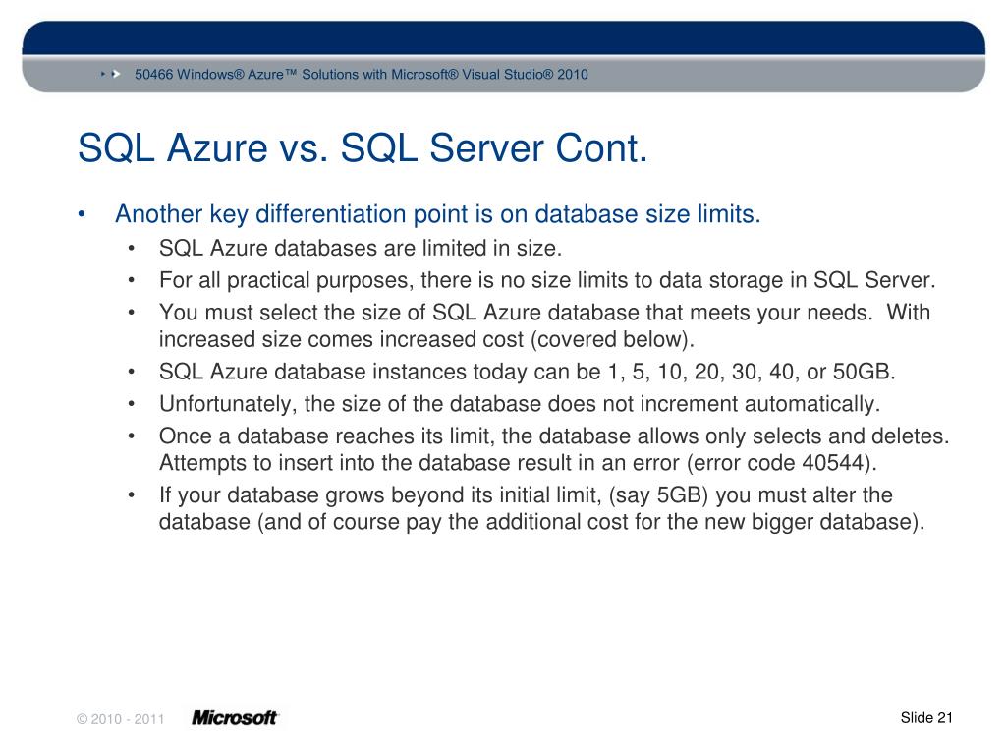Click the dark blue header banner
Screen dimensions: 1006x755
pyautogui.click(x=504, y=37)
